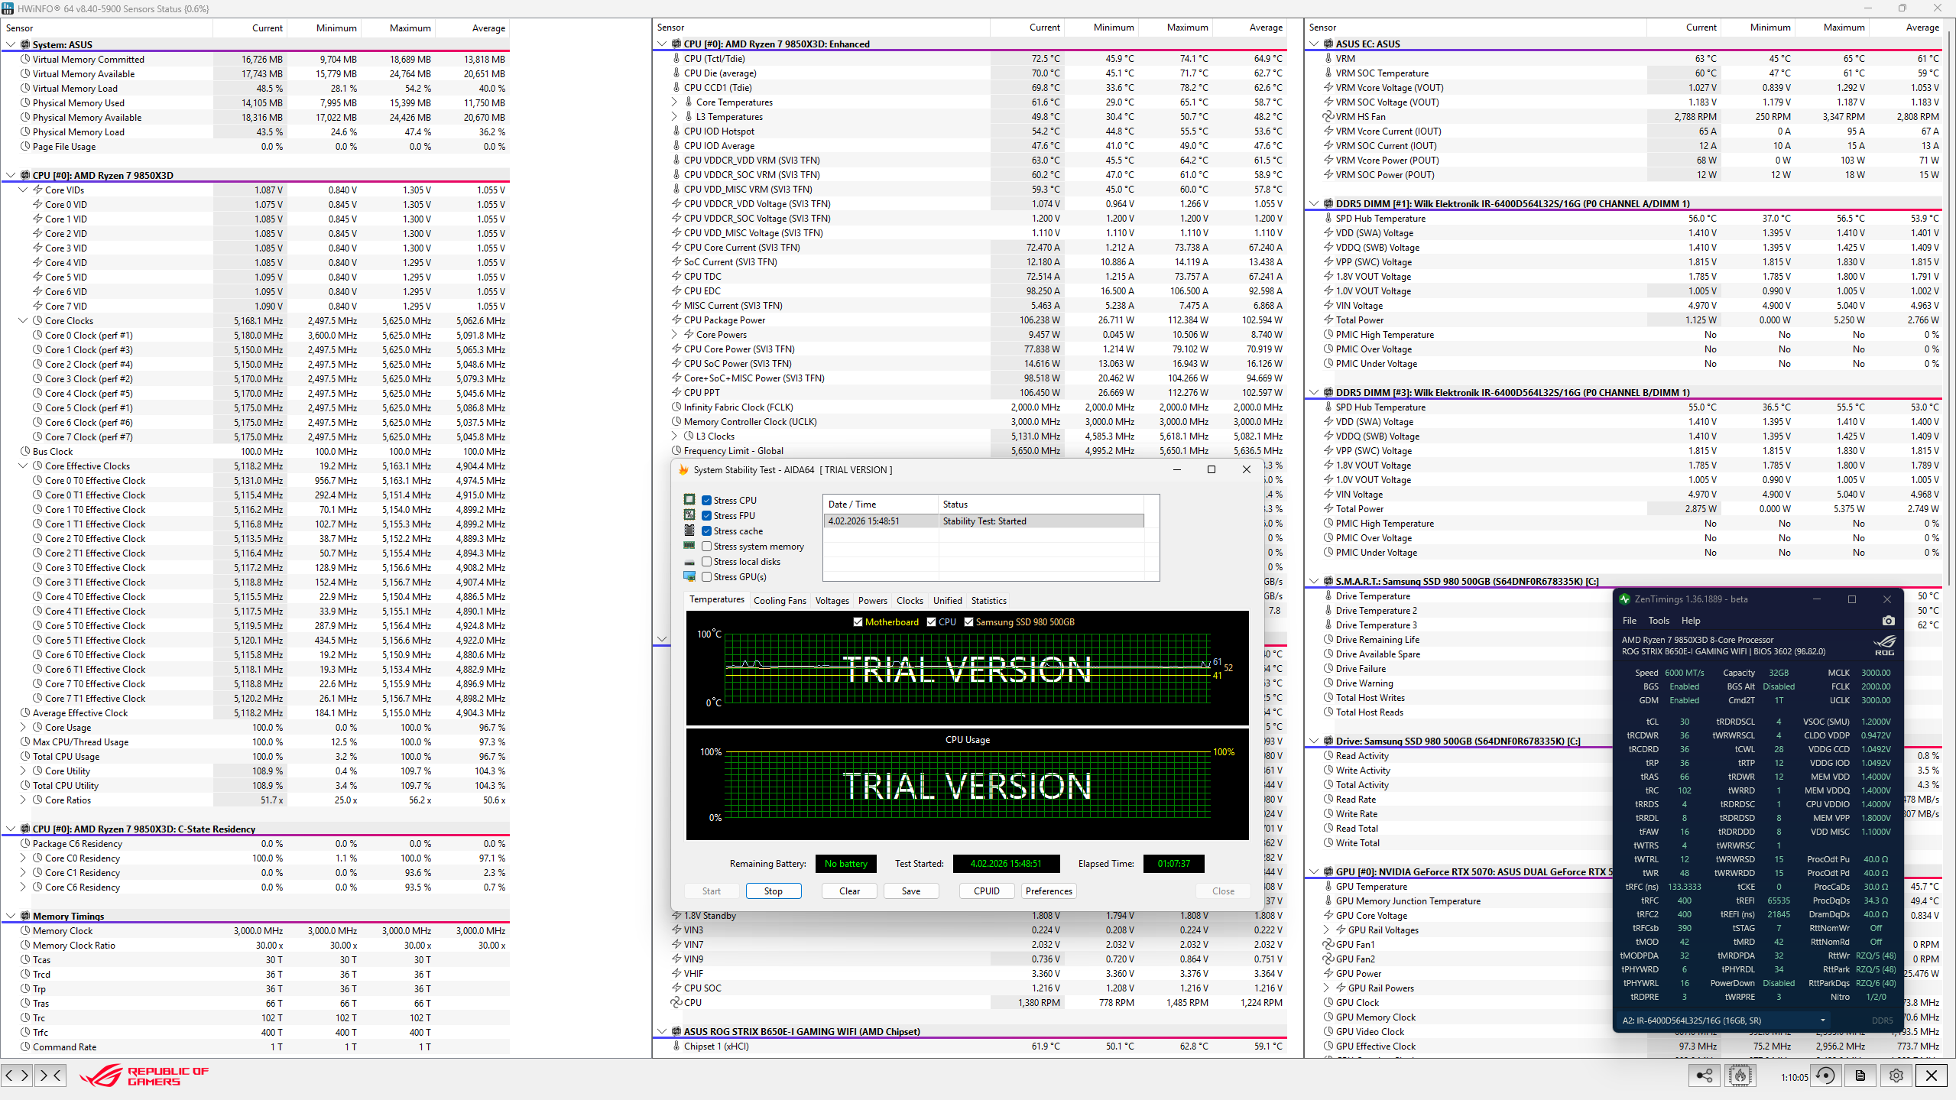The image size is (1956, 1100).
Task: Expand the Core Temperatures sensor group
Action: (674, 102)
